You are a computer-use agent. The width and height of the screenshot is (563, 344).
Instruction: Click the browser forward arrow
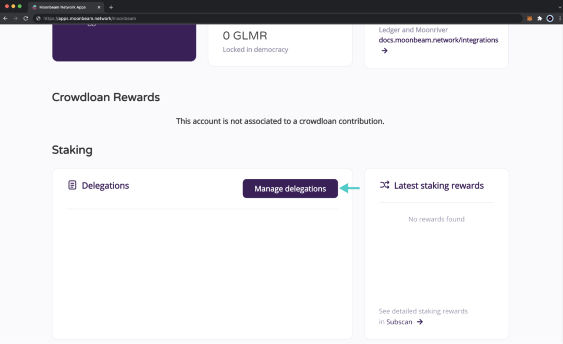coord(16,18)
